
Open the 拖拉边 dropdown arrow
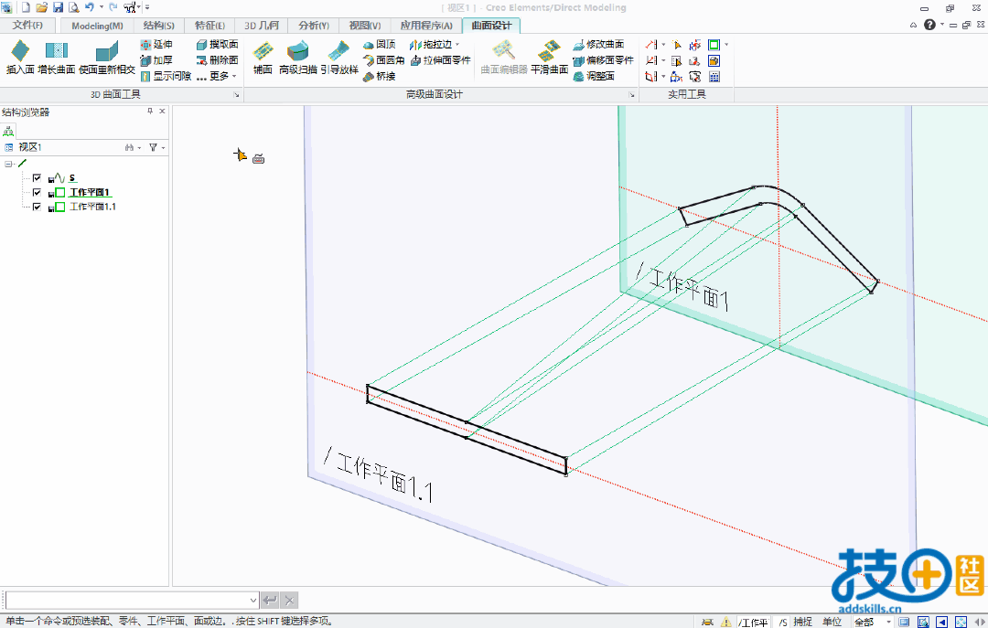457,44
